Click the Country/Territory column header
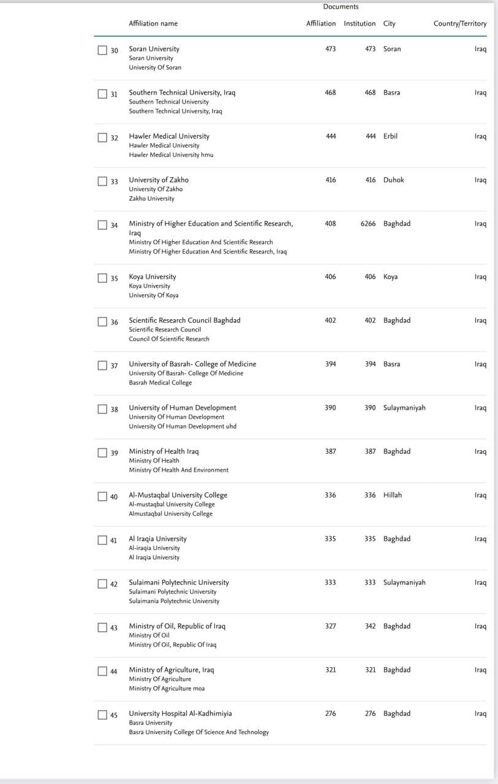 (x=459, y=23)
